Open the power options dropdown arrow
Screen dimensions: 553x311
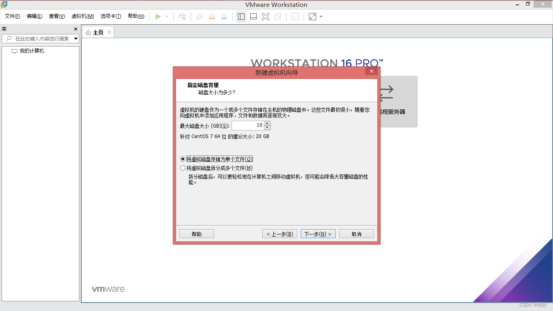coord(167,17)
